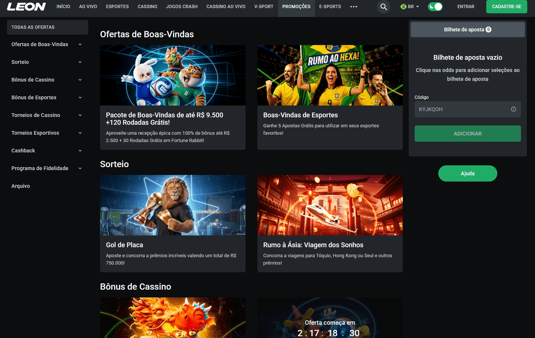Expand the Cashback sidebar section

(x=48, y=151)
